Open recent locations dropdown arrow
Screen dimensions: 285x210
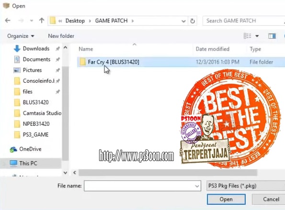coord(32,21)
